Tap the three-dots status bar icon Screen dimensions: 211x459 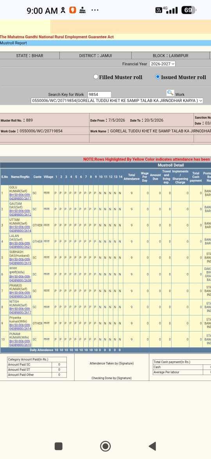pyautogui.click(x=95, y=10)
